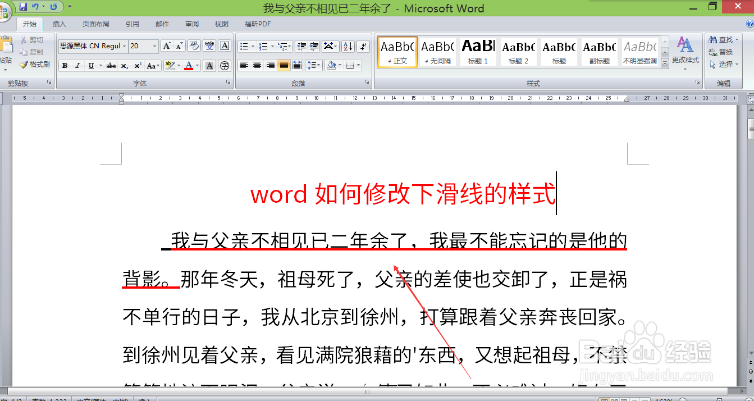Toggle Italic formatting
This screenshot has width=754, height=401.
[x=78, y=66]
